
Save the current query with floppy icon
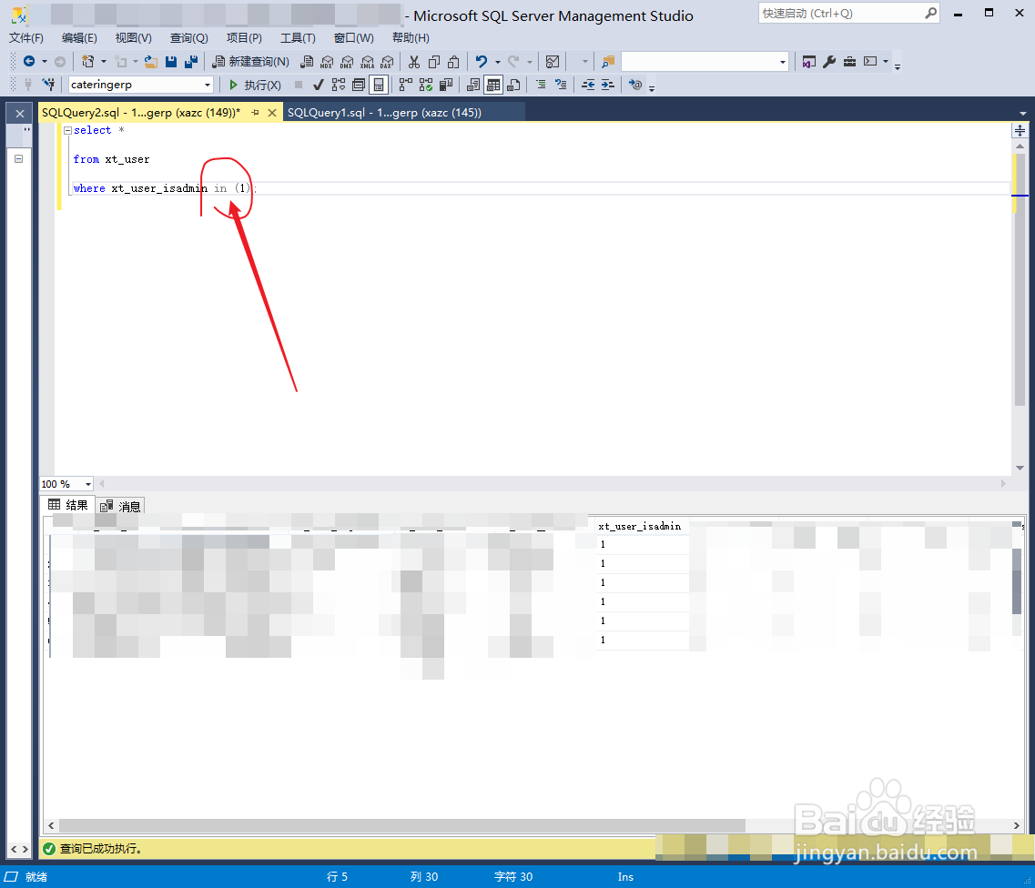171,61
